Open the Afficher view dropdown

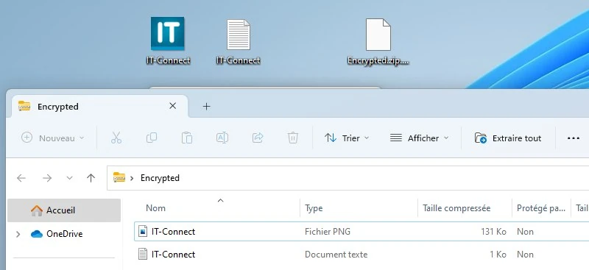click(x=419, y=138)
